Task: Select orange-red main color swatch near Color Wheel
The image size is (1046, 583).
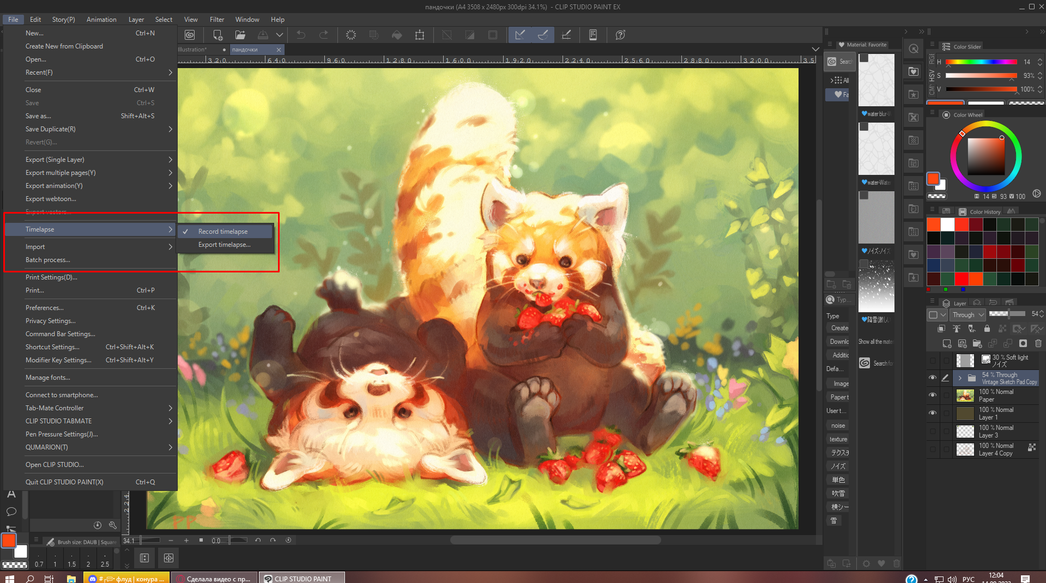Action: click(x=933, y=179)
